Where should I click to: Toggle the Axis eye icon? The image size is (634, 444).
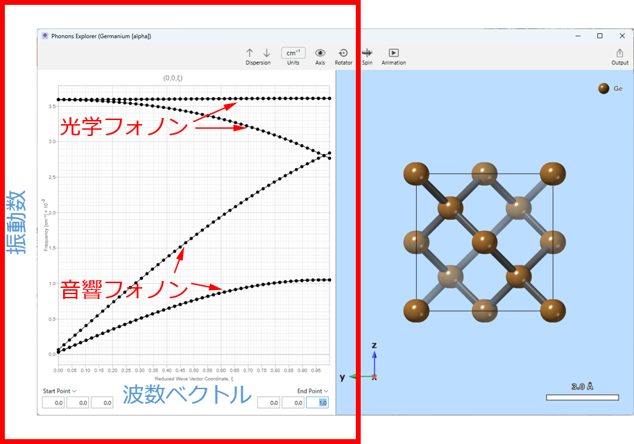click(320, 53)
